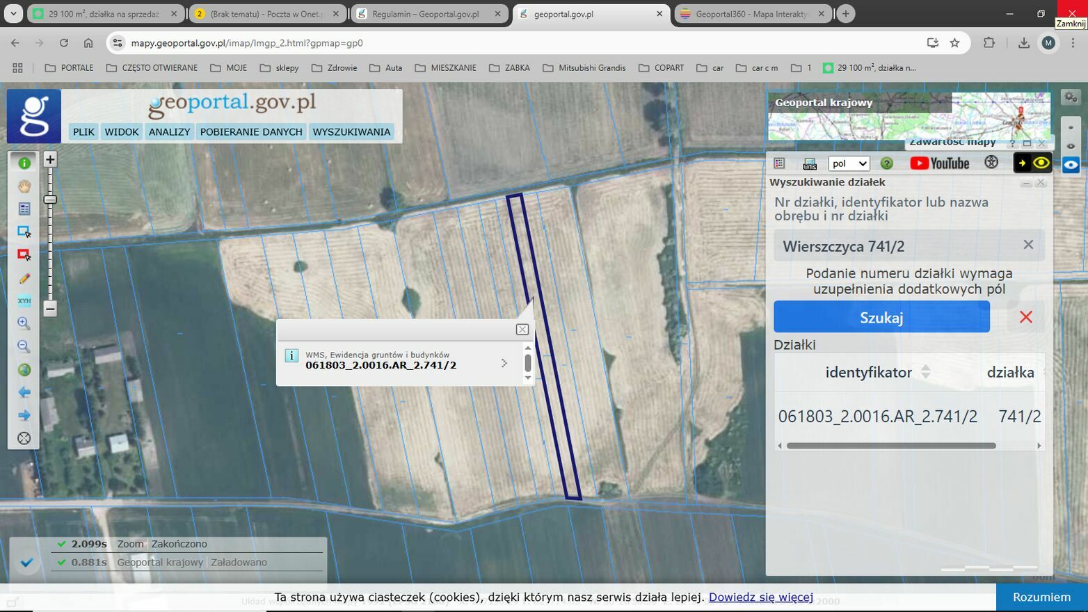1088x612 pixels.
Task: Bookmark this page star icon
Action: (x=954, y=43)
